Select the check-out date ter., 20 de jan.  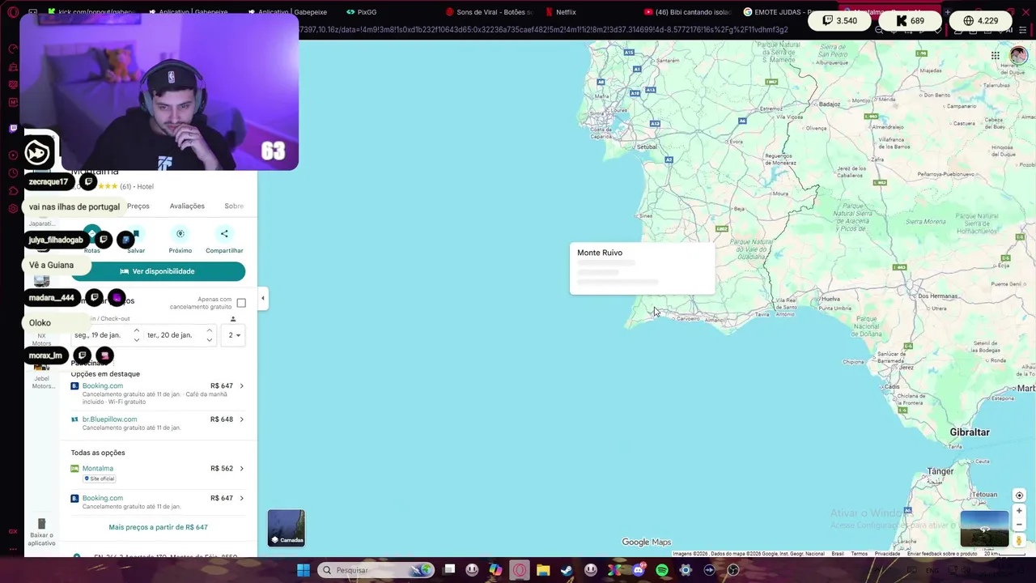[x=170, y=335]
